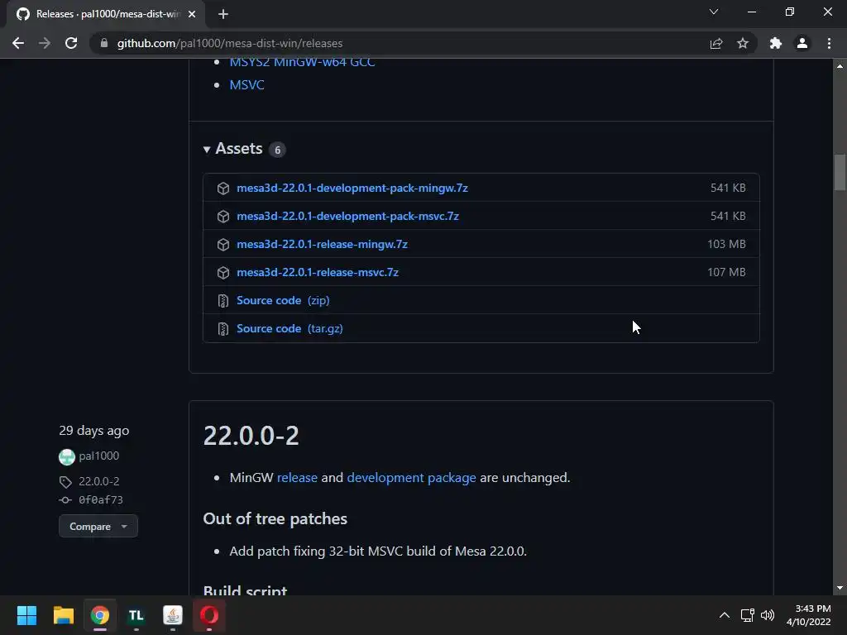Reload the current page
Screen dimensions: 847x635
point(71,43)
